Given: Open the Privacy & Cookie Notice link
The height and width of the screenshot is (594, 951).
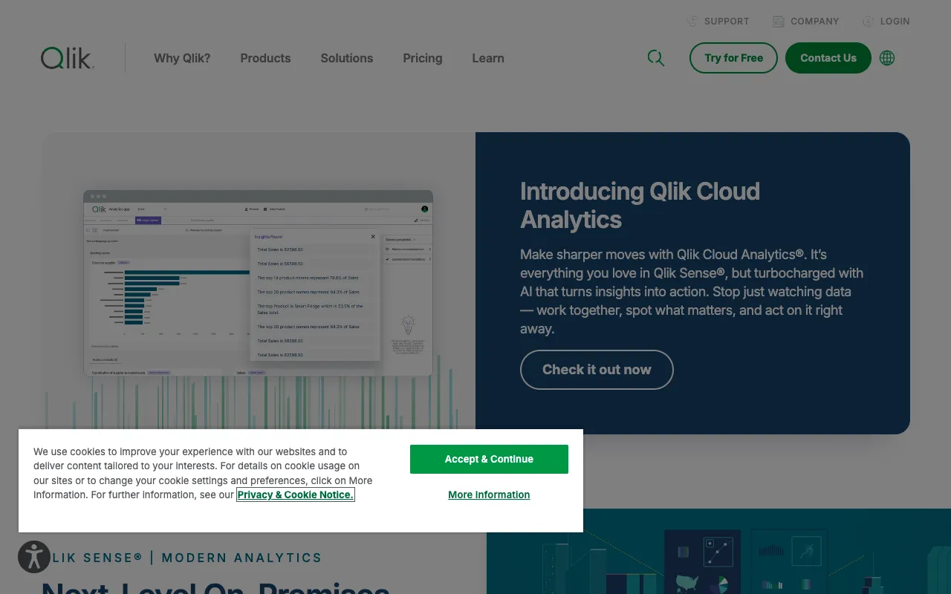Looking at the screenshot, I should 295,495.
